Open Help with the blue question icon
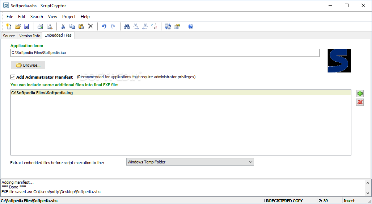The height and width of the screenshot is (204, 372). click(191, 26)
